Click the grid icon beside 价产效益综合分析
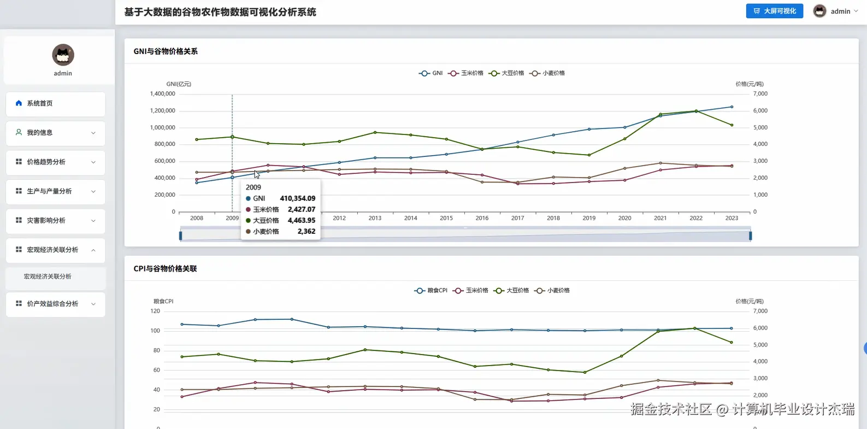This screenshot has width=867, height=429. [19, 303]
